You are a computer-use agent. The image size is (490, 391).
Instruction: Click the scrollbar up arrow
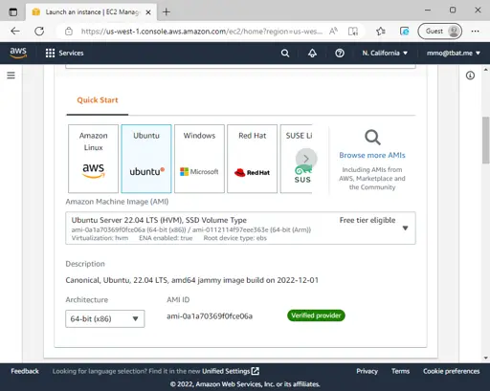tap(486, 69)
